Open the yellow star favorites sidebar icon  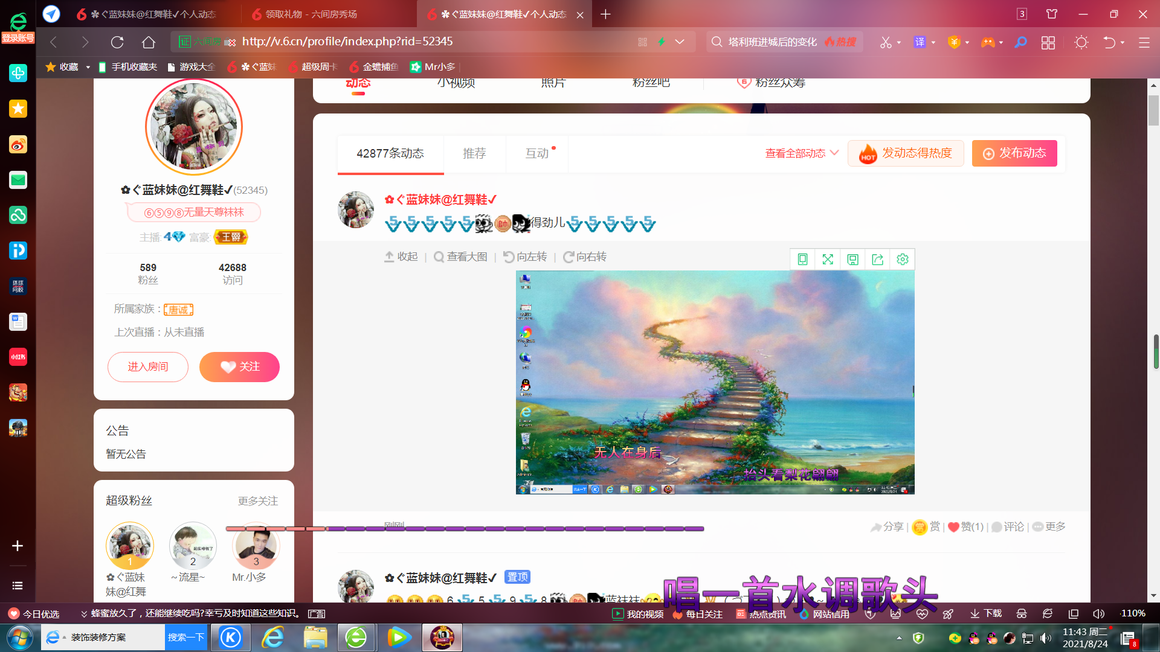tap(18, 109)
